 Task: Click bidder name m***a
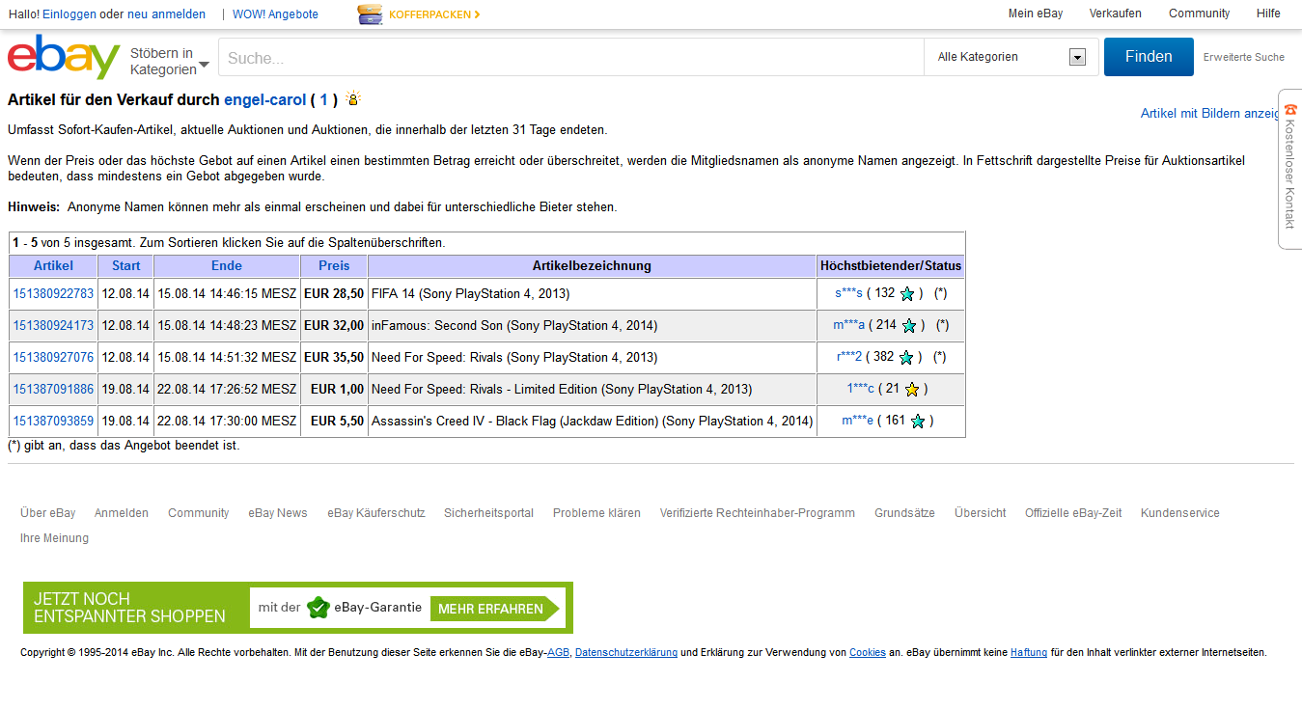click(849, 325)
